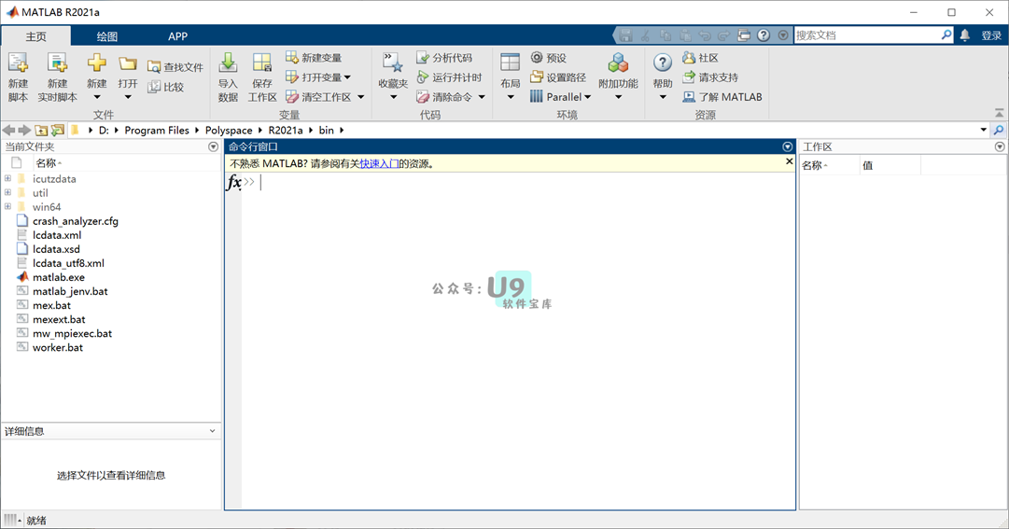Open the 工作区 panel actions menu
The image size is (1009, 529).
(x=1000, y=146)
